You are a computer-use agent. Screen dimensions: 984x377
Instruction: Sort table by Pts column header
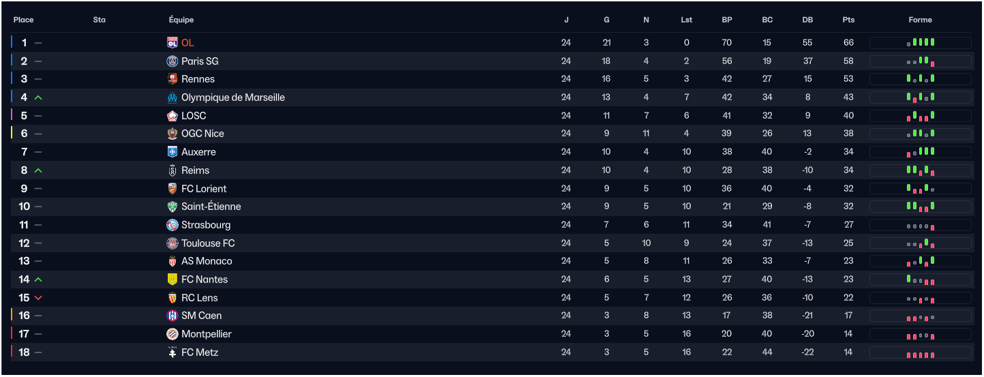(848, 20)
